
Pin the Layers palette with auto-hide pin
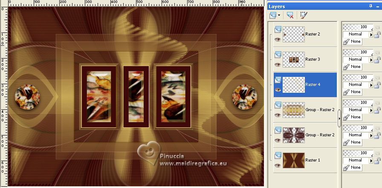pos(371,6)
